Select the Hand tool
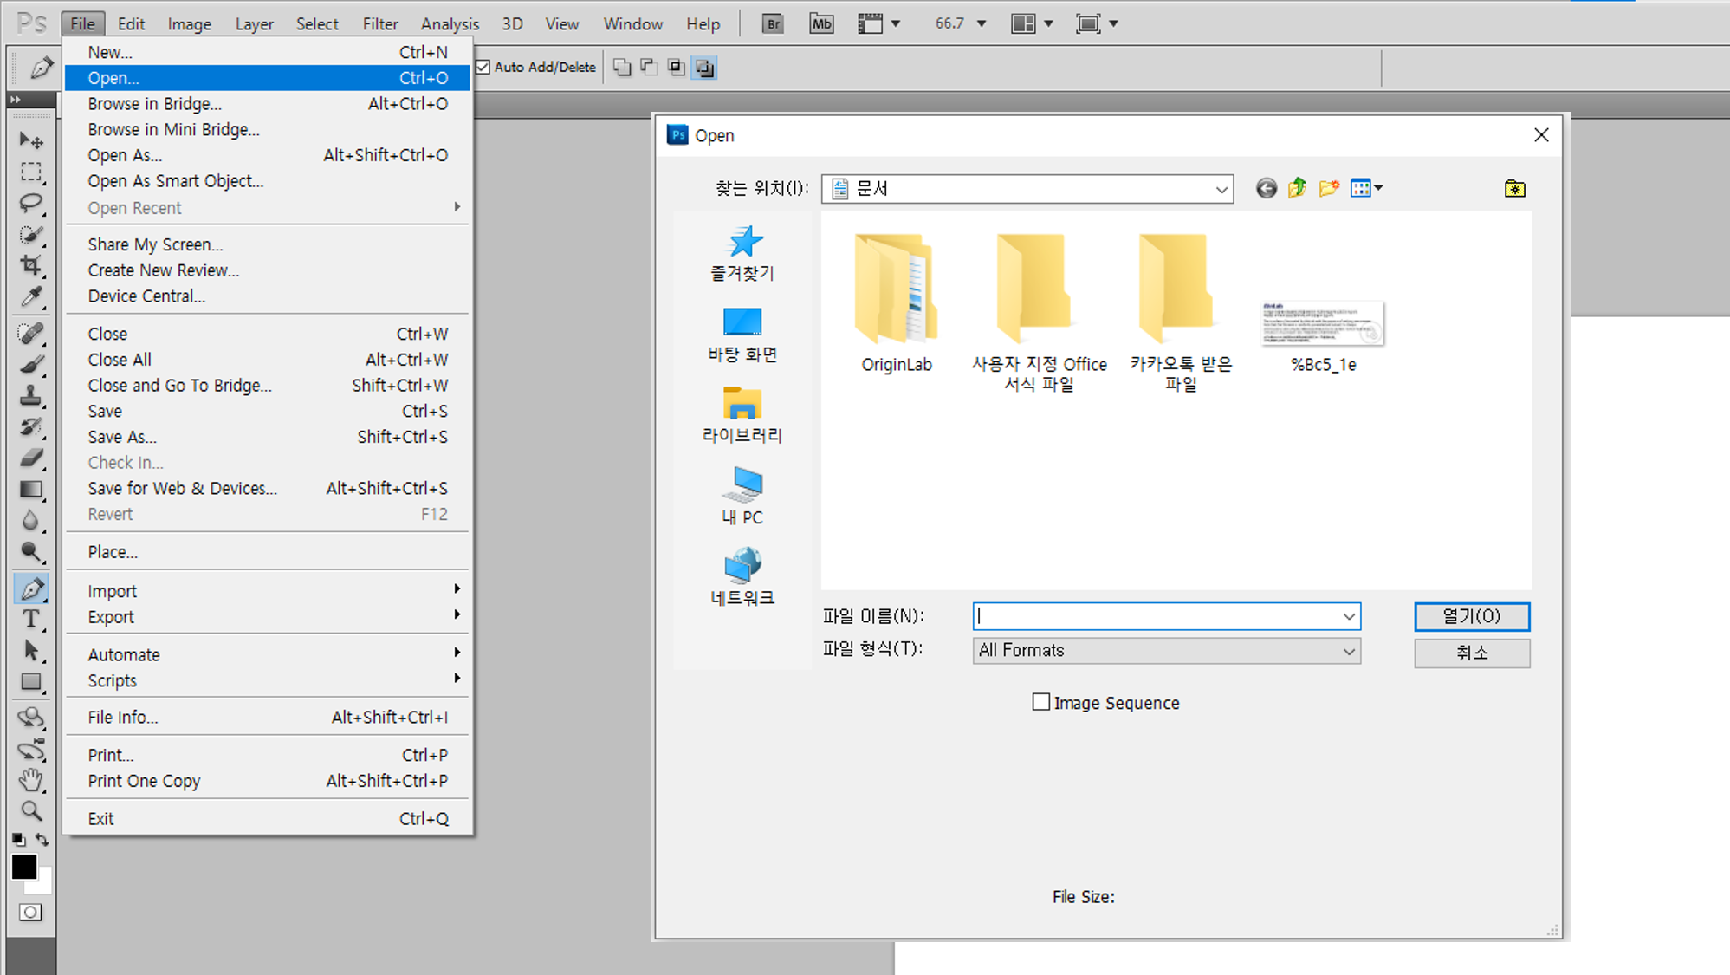The image size is (1730, 975). (31, 780)
